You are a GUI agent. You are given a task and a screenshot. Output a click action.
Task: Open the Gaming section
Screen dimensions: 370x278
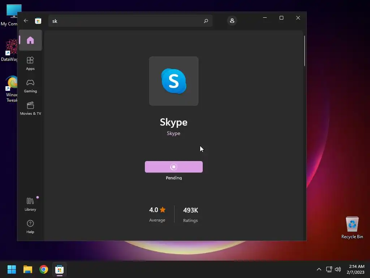point(30,86)
